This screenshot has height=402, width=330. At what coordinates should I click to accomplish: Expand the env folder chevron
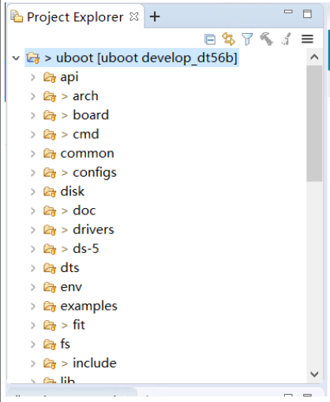pyautogui.click(x=33, y=287)
